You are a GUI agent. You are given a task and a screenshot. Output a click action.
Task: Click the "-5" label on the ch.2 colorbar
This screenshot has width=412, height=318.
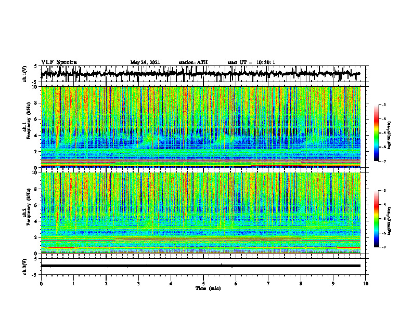[x=383, y=219]
